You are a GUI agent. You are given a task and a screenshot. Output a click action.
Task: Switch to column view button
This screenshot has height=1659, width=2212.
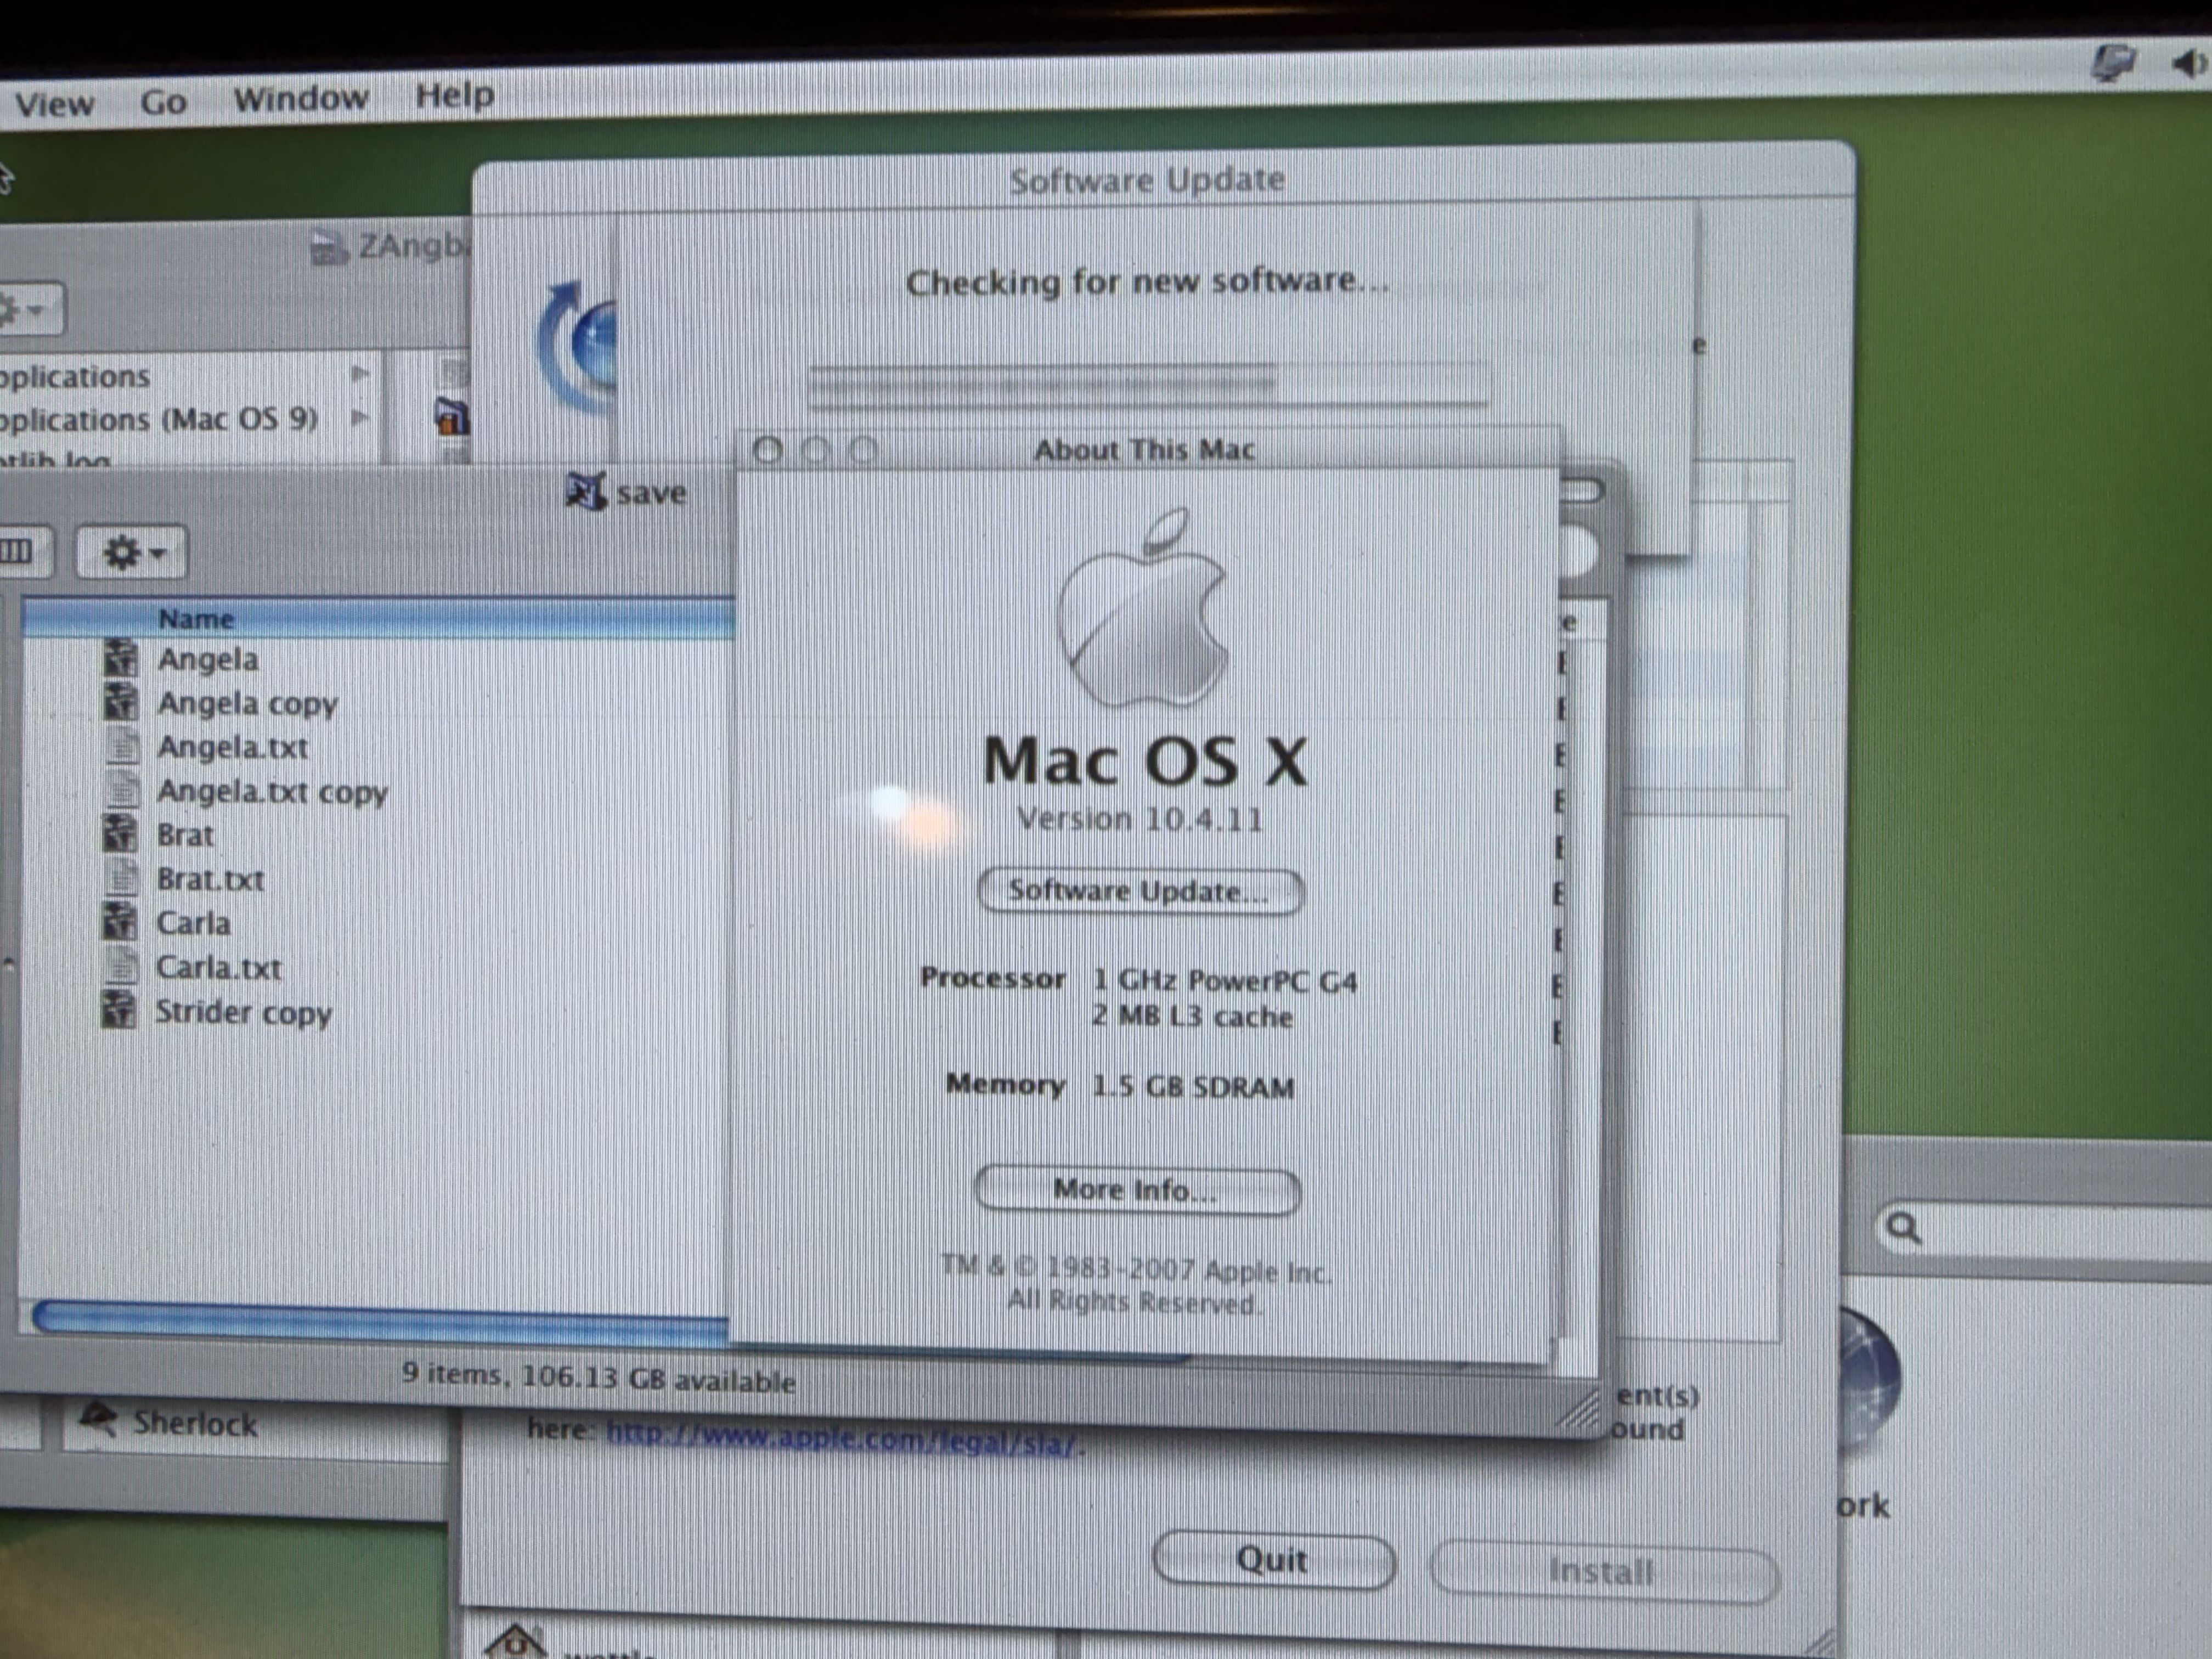coord(18,551)
